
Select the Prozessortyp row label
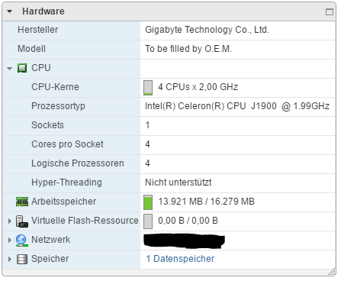click(58, 106)
